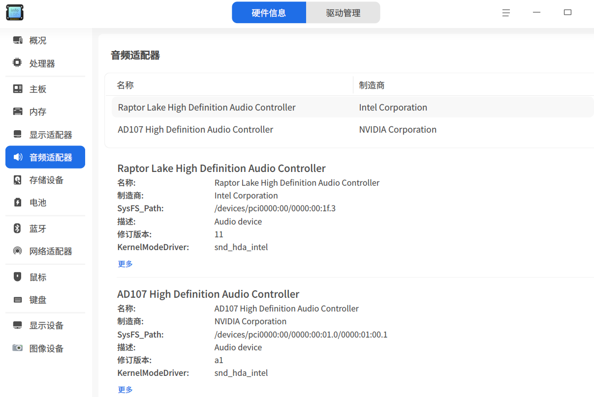Select the 鼠标 mouse icon

pyautogui.click(x=18, y=277)
